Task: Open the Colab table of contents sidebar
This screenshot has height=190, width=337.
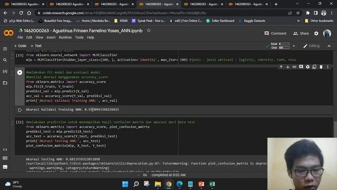Action: 5,49
